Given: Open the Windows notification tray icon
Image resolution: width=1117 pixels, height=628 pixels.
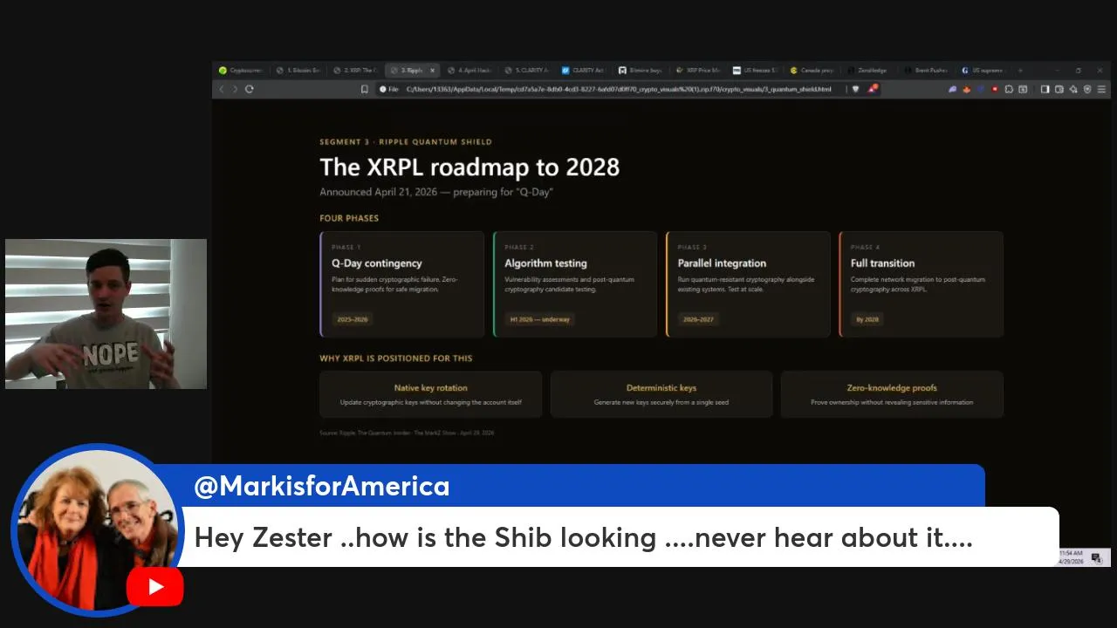Looking at the screenshot, I should point(1097,558).
